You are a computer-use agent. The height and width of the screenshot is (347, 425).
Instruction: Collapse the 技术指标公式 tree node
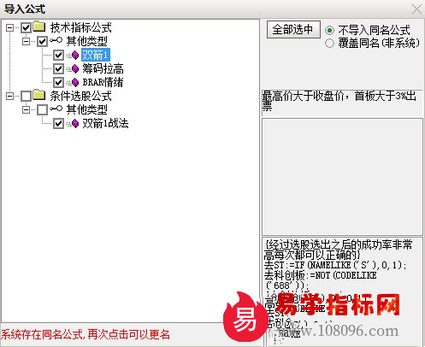(10, 27)
